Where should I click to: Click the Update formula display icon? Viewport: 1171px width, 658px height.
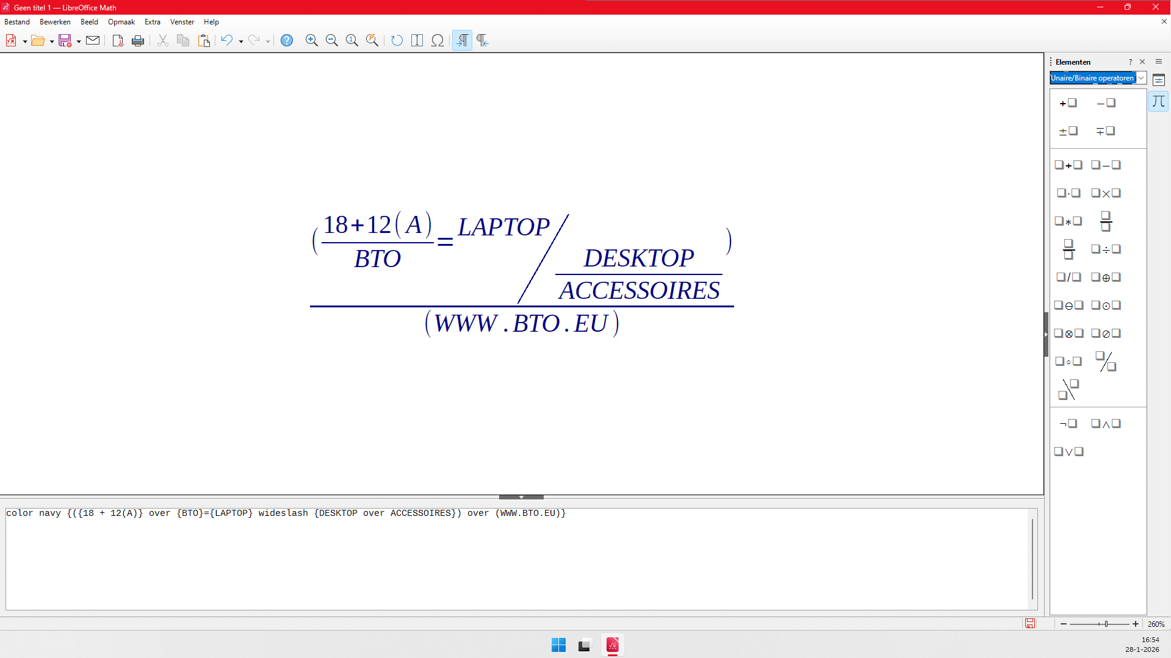tap(397, 40)
